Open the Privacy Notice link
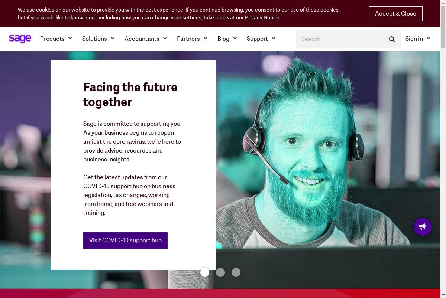Screen dimensions: 446x298 click(262, 17)
